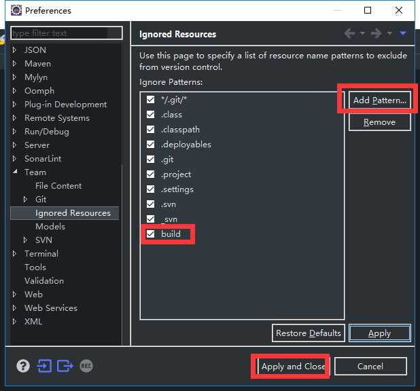The height and width of the screenshot is (391, 420).
Task: Toggle the .git pattern checkbox
Action: click(x=151, y=160)
